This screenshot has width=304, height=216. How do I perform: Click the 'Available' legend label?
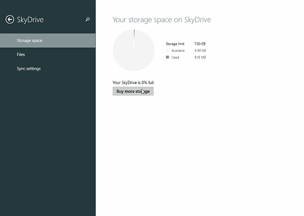[178, 51]
